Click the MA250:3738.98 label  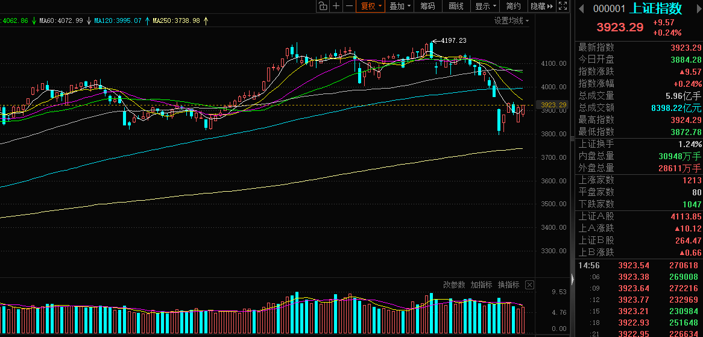(x=176, y=20)
